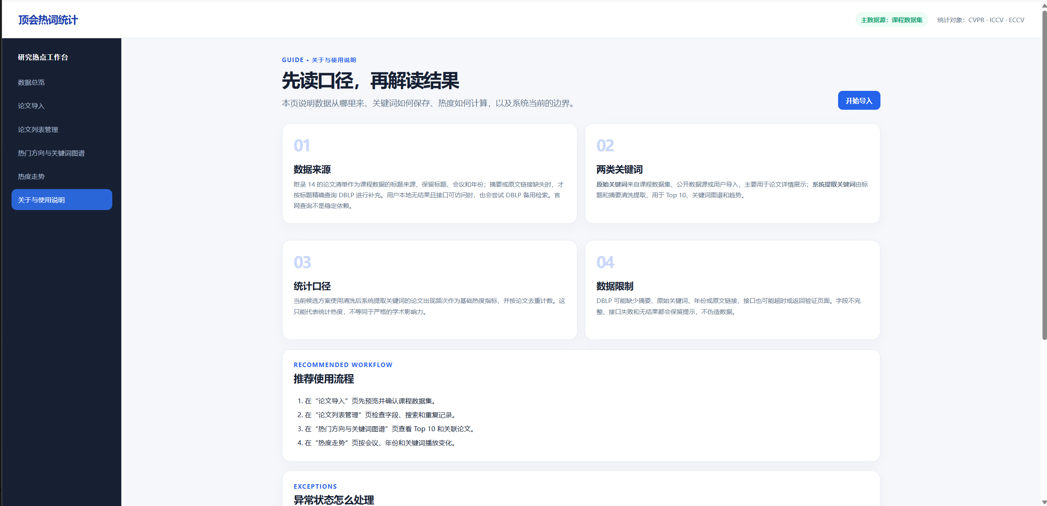Open the 热度走势 sidebar page
The image size is (1047, 506).
pyautogui.click(x=31, y=176)
